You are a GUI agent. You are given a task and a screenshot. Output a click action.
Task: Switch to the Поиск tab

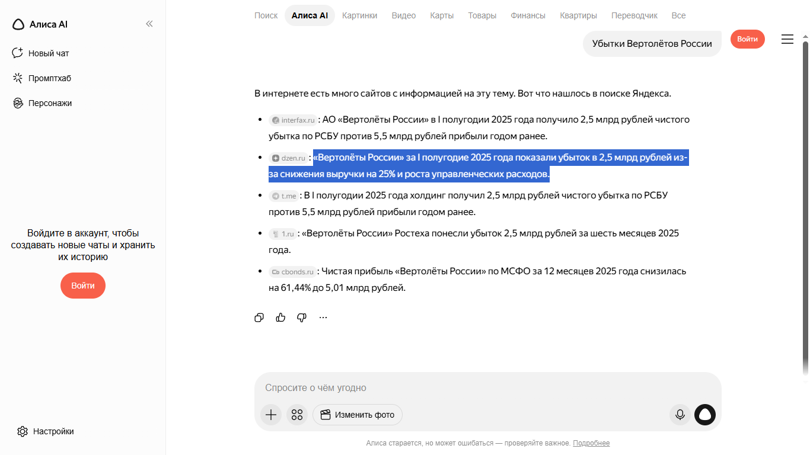point(266,15)
